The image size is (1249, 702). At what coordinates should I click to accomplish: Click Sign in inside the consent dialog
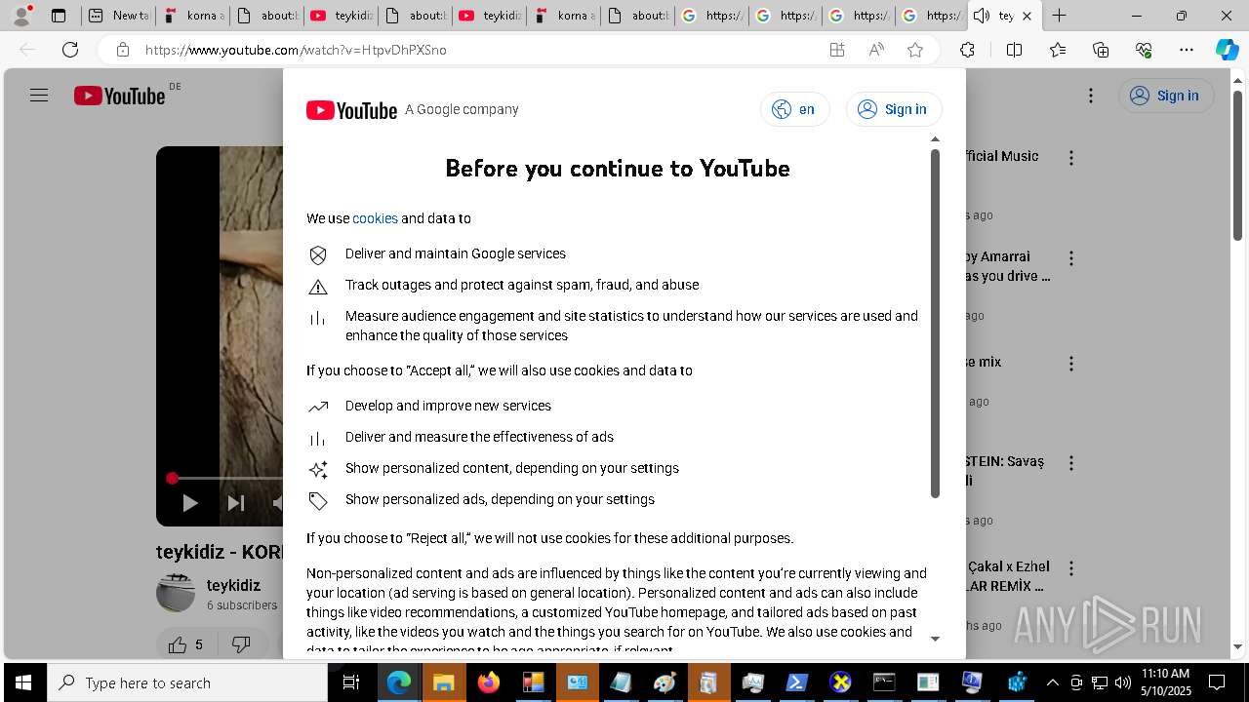tap(893, 109)
